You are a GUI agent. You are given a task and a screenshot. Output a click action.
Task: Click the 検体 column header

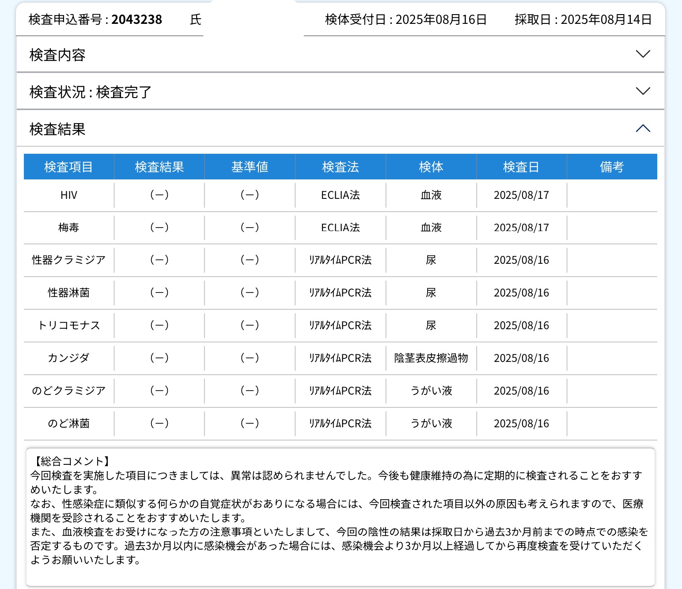431,167
